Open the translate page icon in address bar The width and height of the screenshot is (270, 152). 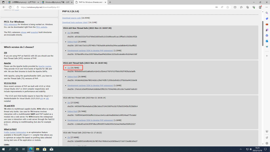pos(216,7)
